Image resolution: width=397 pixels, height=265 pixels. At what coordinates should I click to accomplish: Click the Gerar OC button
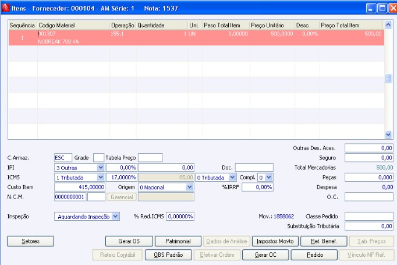pyautogui.click(x=265, y=255)
